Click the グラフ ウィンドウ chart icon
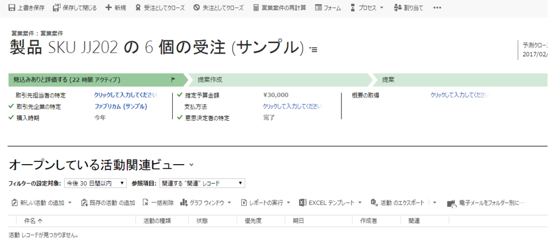The image size is (548, 247). 184,203
